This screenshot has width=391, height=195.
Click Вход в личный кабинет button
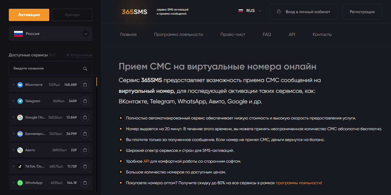click(x=303, y=12)
